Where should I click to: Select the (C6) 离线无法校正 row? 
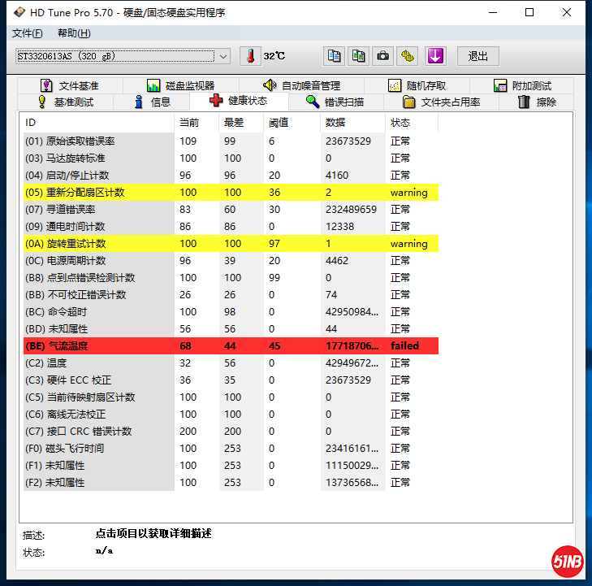(231, 415)
